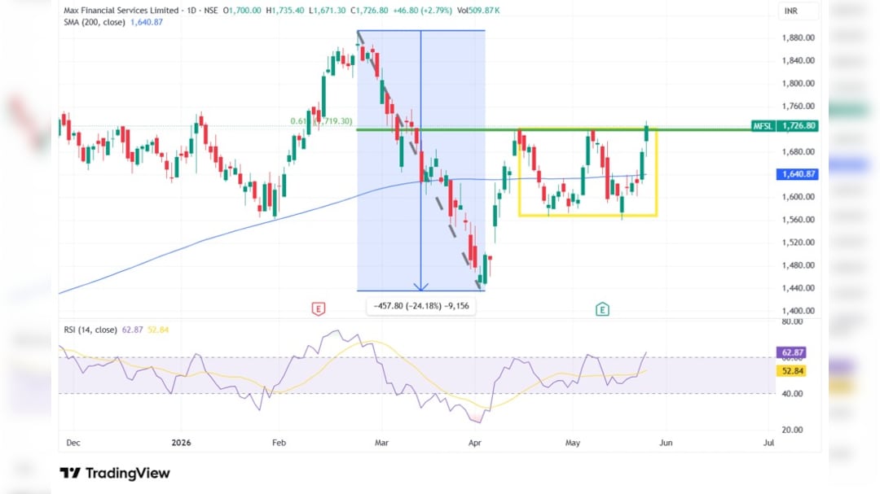Click the closing price C1,726.80 value
Screen dimensions: 880x494
369,11
